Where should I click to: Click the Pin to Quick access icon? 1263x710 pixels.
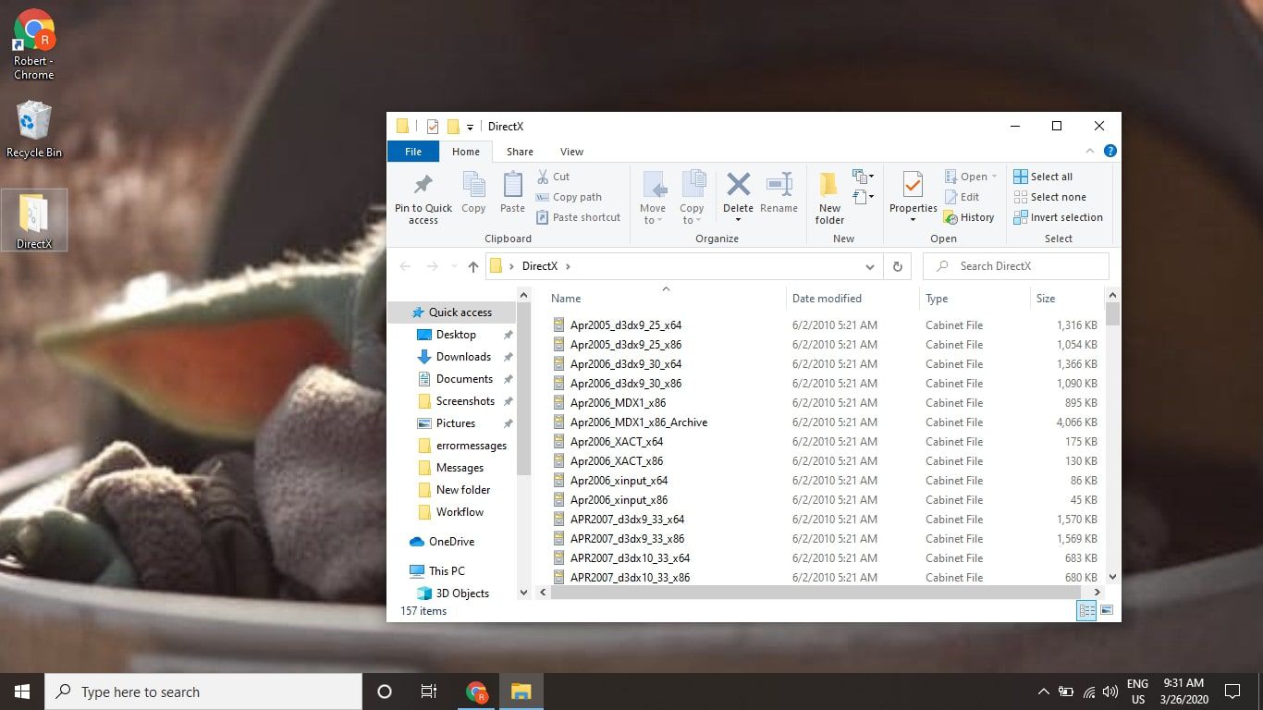click(x=423, y=185)
